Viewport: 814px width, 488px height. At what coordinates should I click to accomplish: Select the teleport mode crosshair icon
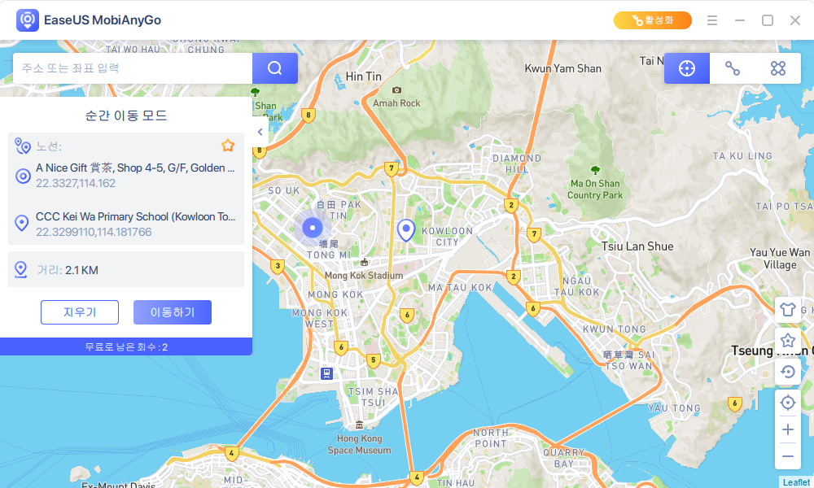(686, 68)
